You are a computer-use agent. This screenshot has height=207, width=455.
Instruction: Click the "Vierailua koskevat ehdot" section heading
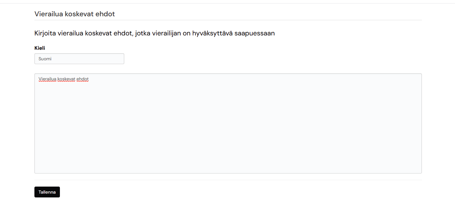click(75, 14)
